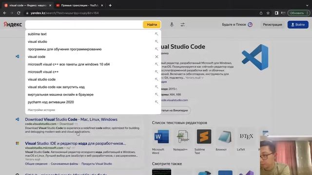This screenshot has height=175, width=312.
Task: Open 'Visual Studio: IDE и редактор кода' result
Action: (76, 143)
